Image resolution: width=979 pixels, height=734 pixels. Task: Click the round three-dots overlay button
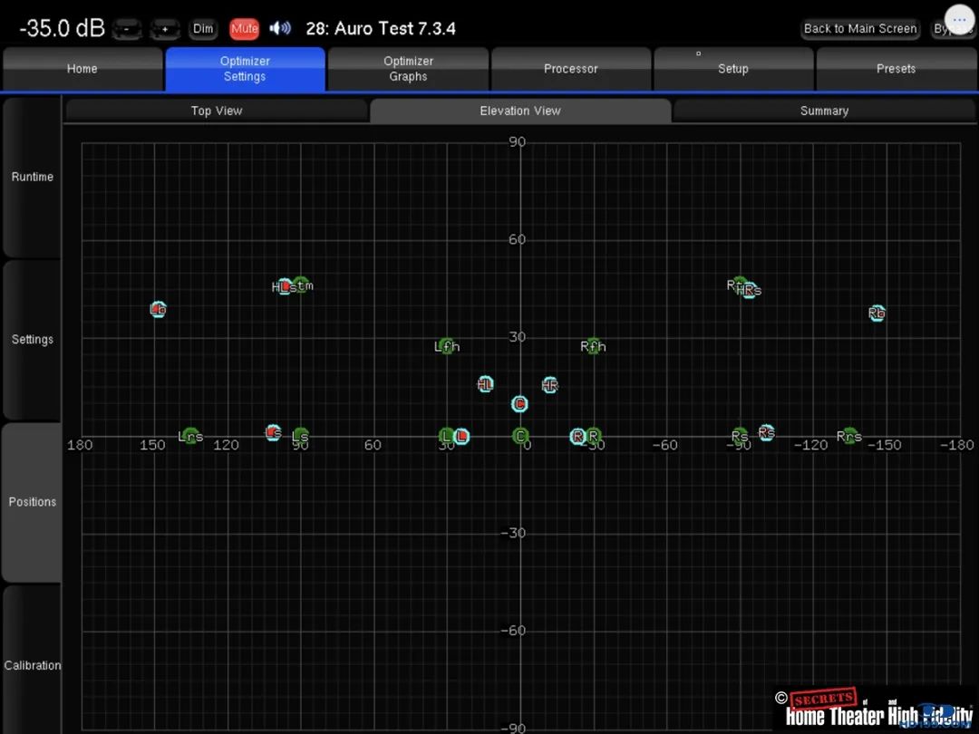click(x=959, y=19)
